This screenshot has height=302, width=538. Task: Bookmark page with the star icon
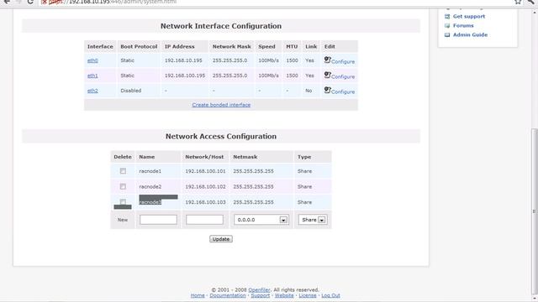pyautogui.click(x=518, y=2)
